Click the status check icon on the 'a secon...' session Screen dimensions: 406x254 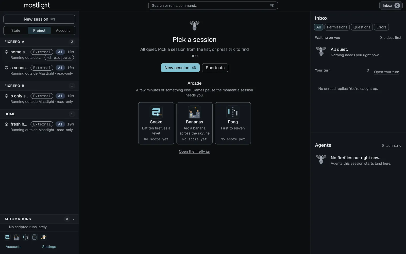tap(7, 68)
